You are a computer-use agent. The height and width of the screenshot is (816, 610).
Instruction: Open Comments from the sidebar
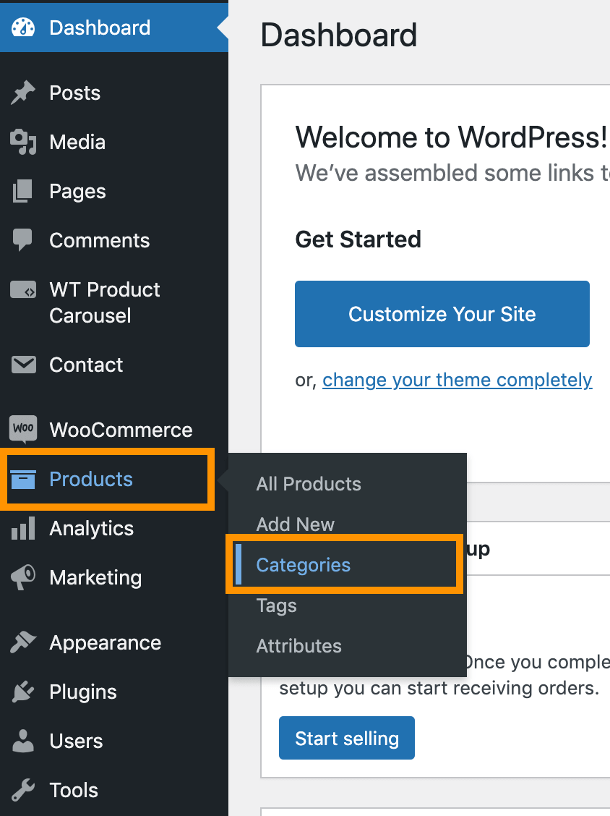tap(114, 240)
